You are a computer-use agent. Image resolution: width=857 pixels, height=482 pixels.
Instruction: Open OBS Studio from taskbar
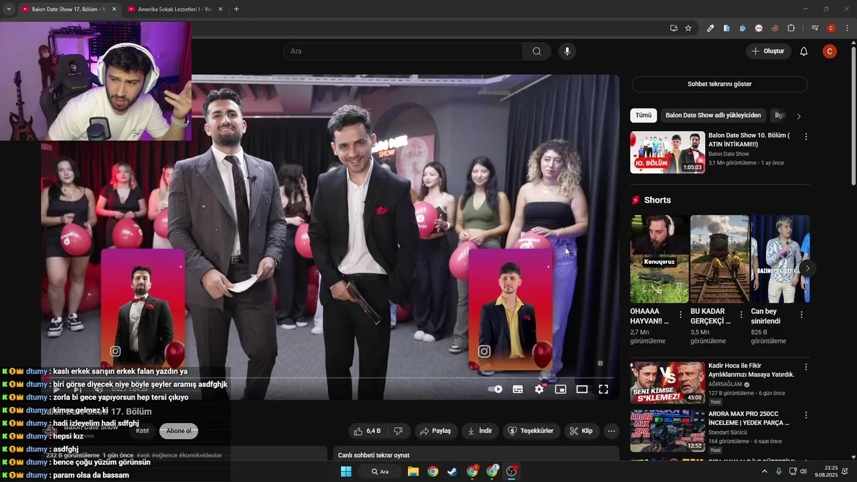point(512,472)
